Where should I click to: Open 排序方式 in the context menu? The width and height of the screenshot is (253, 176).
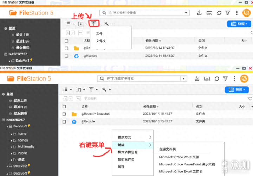[x=132, y=137]
